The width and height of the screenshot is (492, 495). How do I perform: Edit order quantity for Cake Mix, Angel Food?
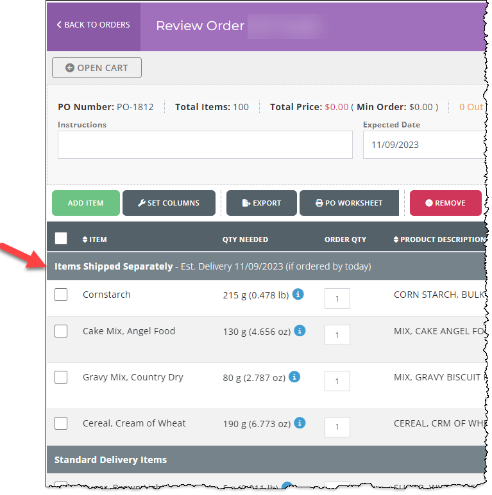(x=337, y=335)
